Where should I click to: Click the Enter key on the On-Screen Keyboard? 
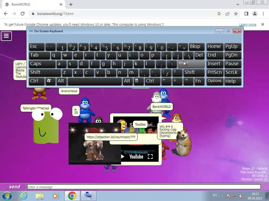[191, 64]
